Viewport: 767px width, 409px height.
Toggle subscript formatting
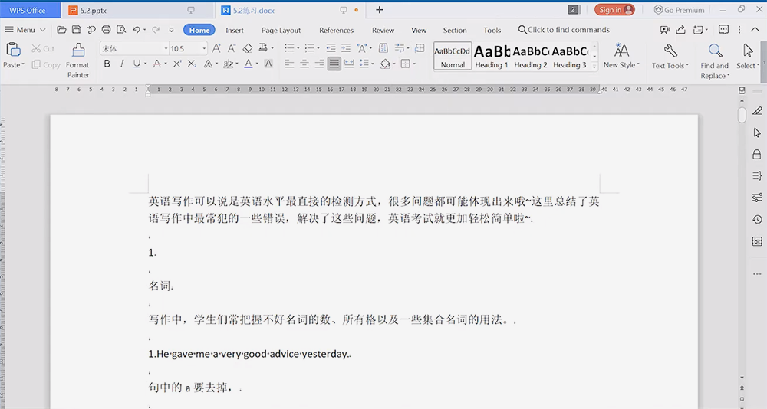192,64
